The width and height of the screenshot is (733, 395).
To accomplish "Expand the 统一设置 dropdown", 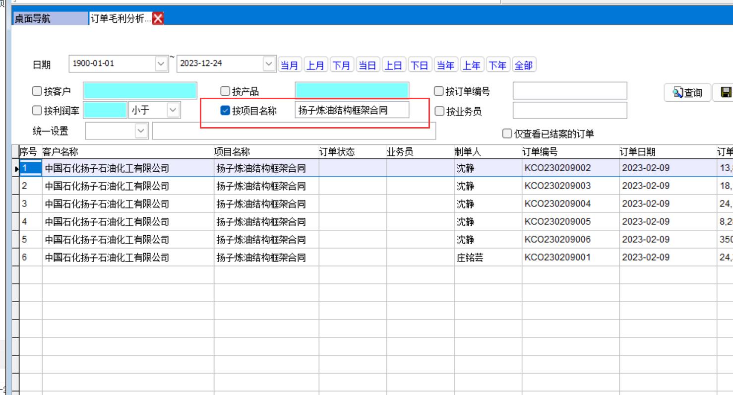I will [x=141, y=131].
